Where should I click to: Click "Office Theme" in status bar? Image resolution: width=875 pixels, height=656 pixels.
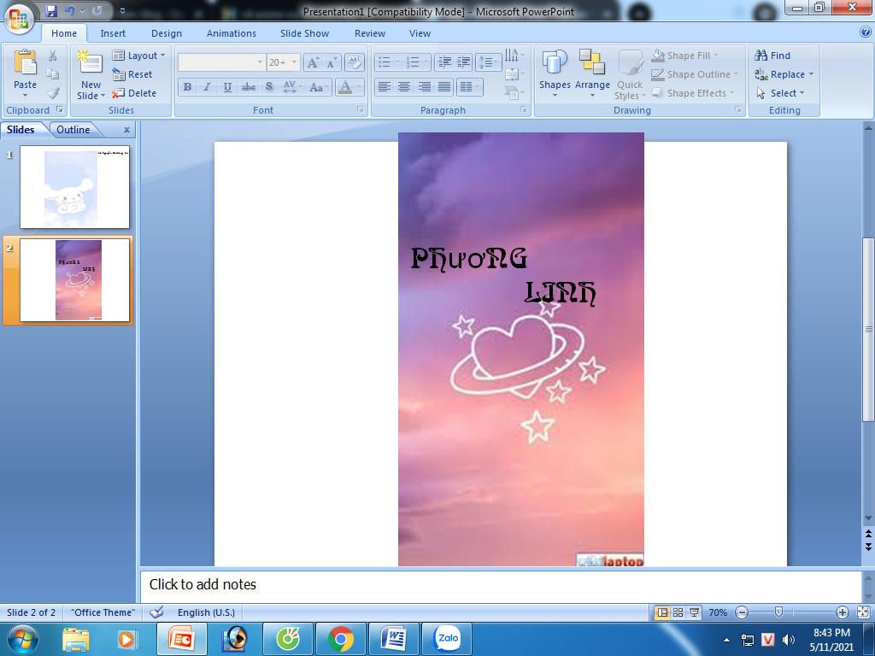click(x=103, y=612)
